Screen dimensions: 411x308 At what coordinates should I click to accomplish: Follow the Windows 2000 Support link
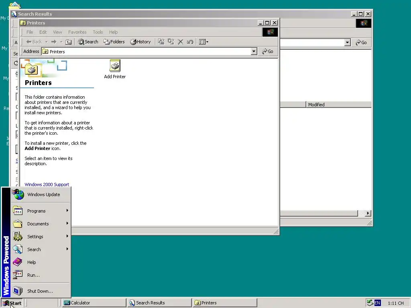tap(47, 184)
